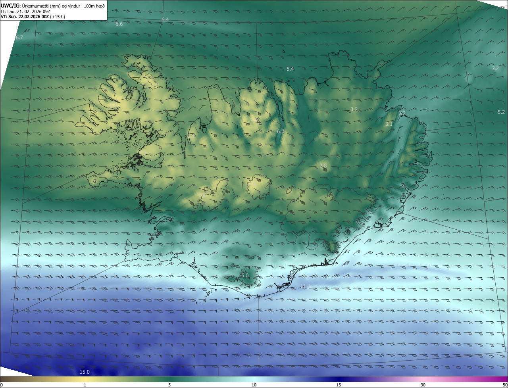
Task: Click the map value label '3.2'
Action: tap(354, 109)
